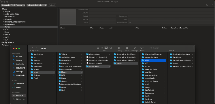
Task: Eject the X9 Pro drive
Action: (24, 99)
